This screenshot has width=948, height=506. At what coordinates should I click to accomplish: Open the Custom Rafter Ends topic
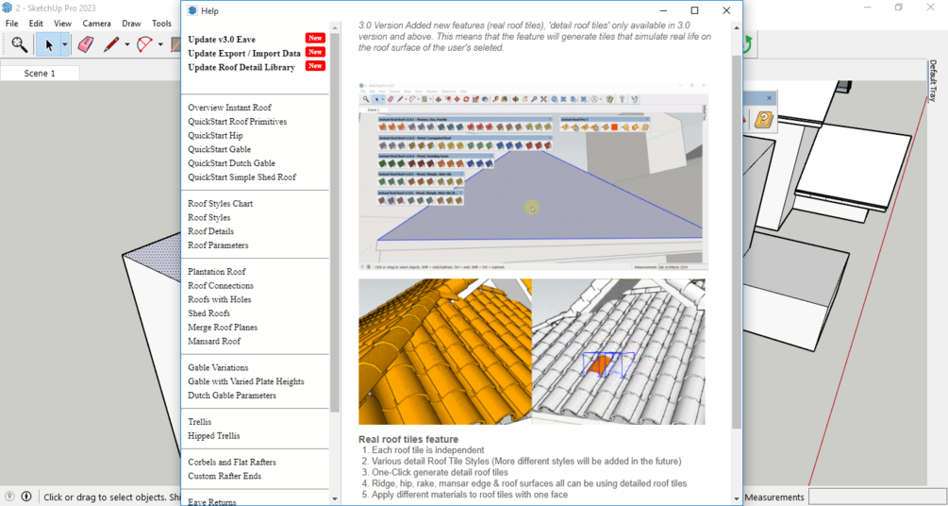click(x=225, y=477)
